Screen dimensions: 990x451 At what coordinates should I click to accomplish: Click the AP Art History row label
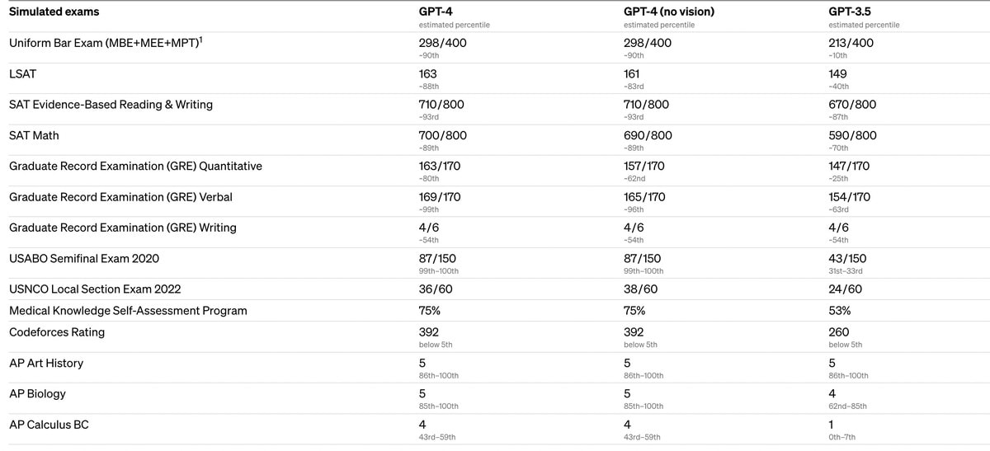click(x=46, y=364)
